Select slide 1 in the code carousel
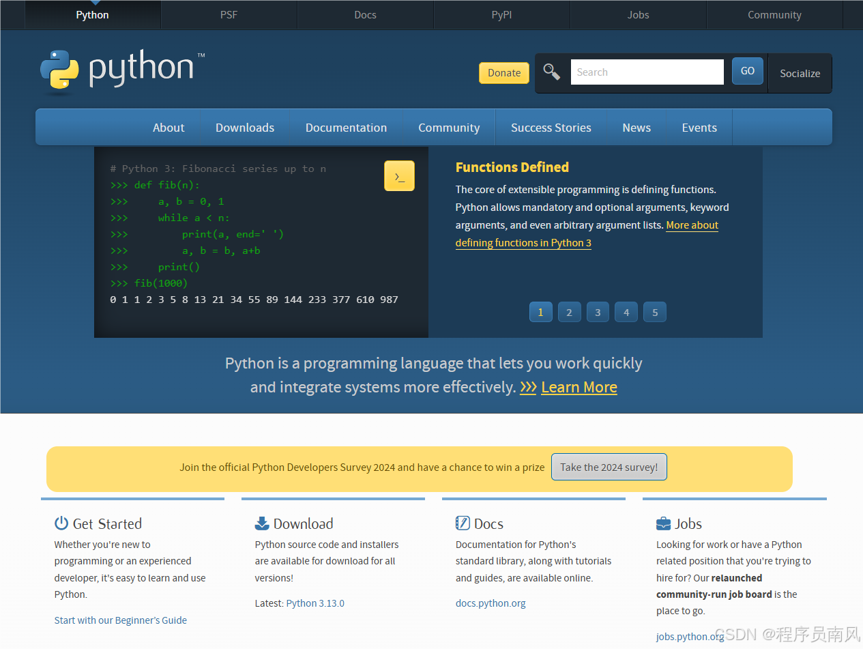Screen dimensions: 863x649 click(540, 312)
